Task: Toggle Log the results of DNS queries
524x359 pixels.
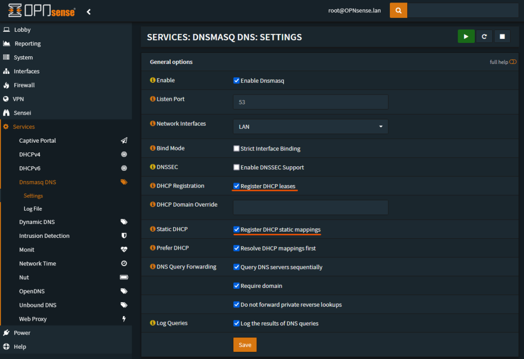Action: click(236, 323)
